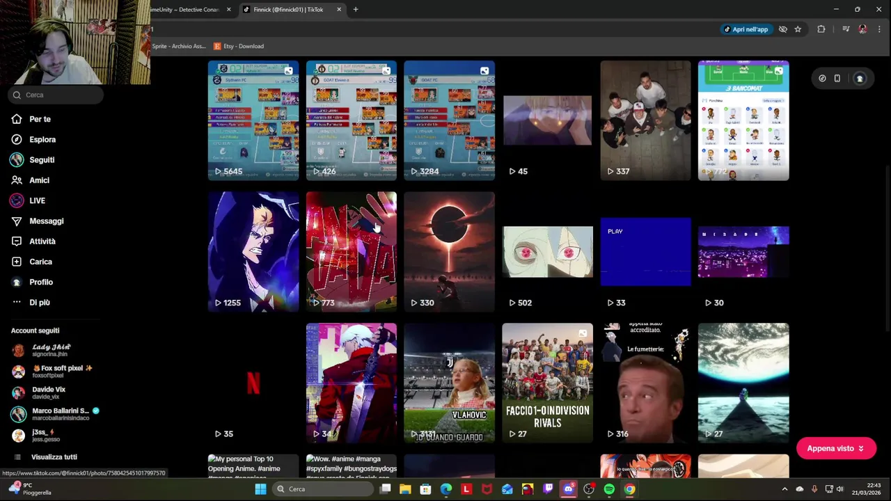Open Marco Ballarini S... account
This screenshot has height=501, width=891.
click(x=55, y=414)
